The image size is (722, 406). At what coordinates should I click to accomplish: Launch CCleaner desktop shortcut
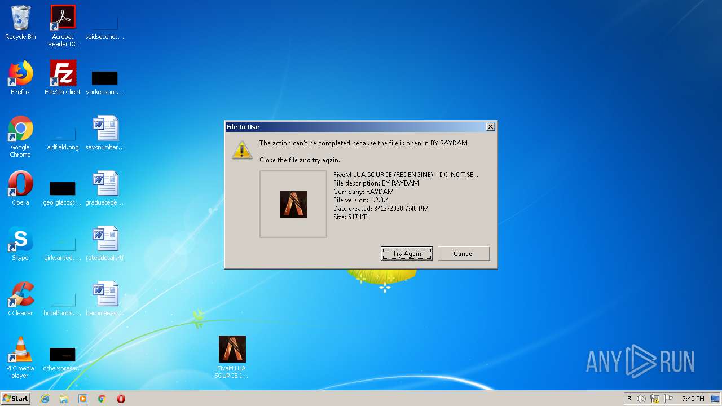click(x=20, y=299)
